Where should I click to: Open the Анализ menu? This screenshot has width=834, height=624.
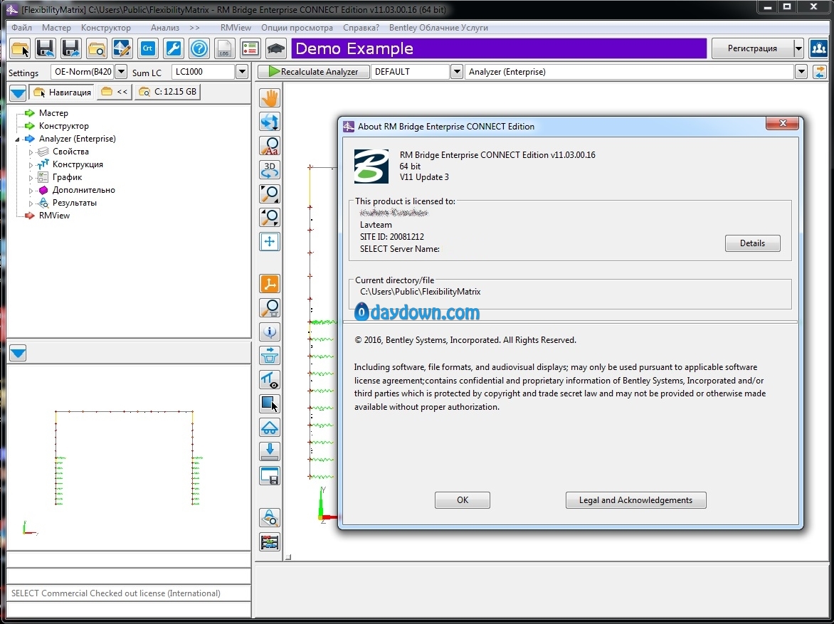165,28
